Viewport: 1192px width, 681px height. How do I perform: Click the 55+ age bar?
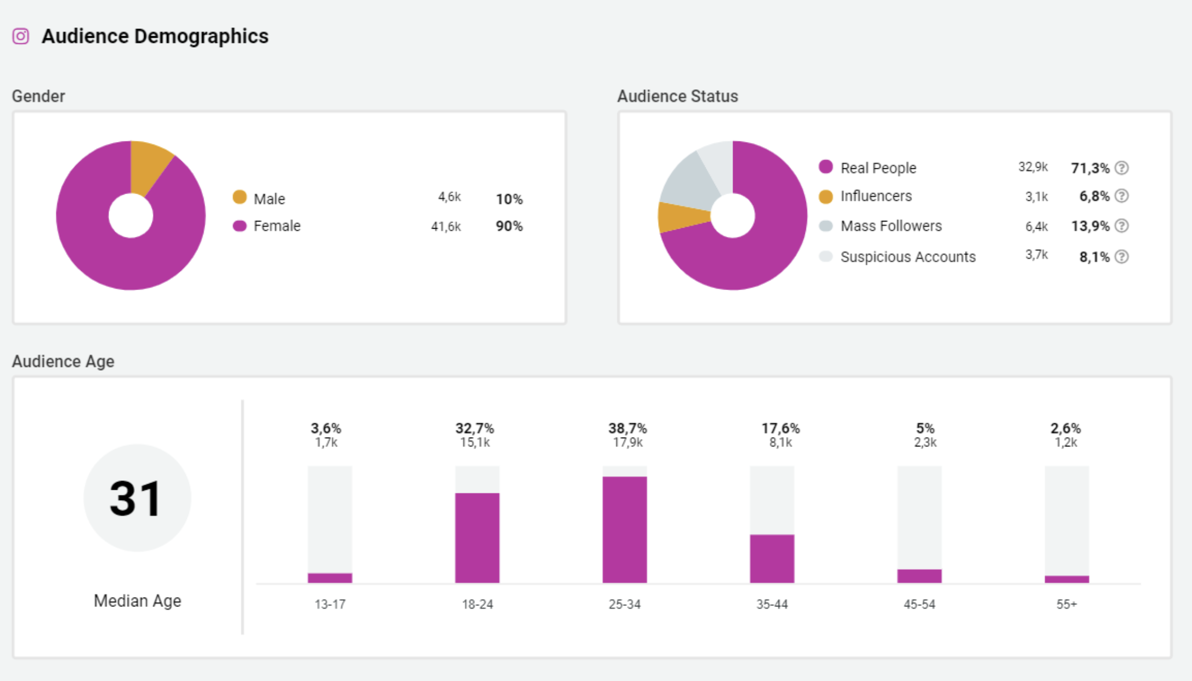[1066, 578]
